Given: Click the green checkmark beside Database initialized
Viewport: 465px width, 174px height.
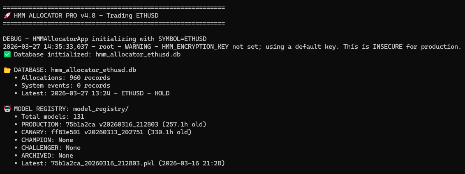Looking at the screenshot, I should click(x=7, y=54).
